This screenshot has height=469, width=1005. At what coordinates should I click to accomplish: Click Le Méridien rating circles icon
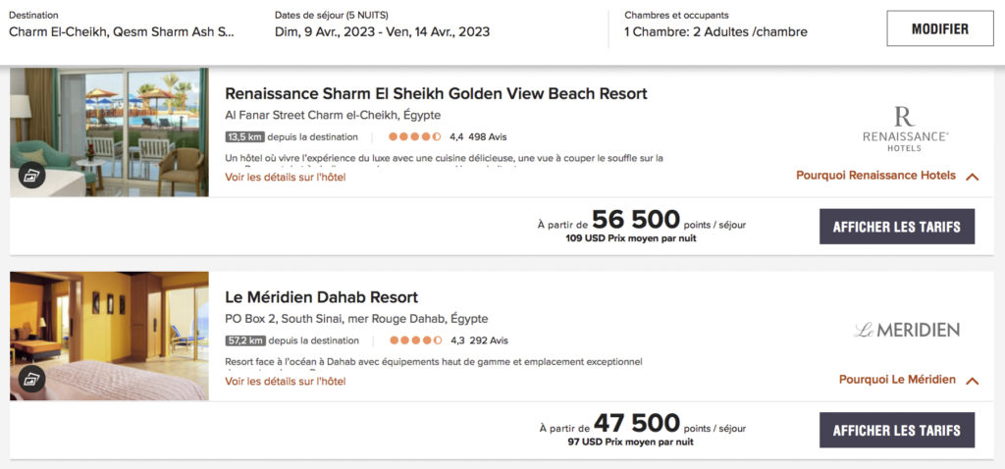coord(415,341)
